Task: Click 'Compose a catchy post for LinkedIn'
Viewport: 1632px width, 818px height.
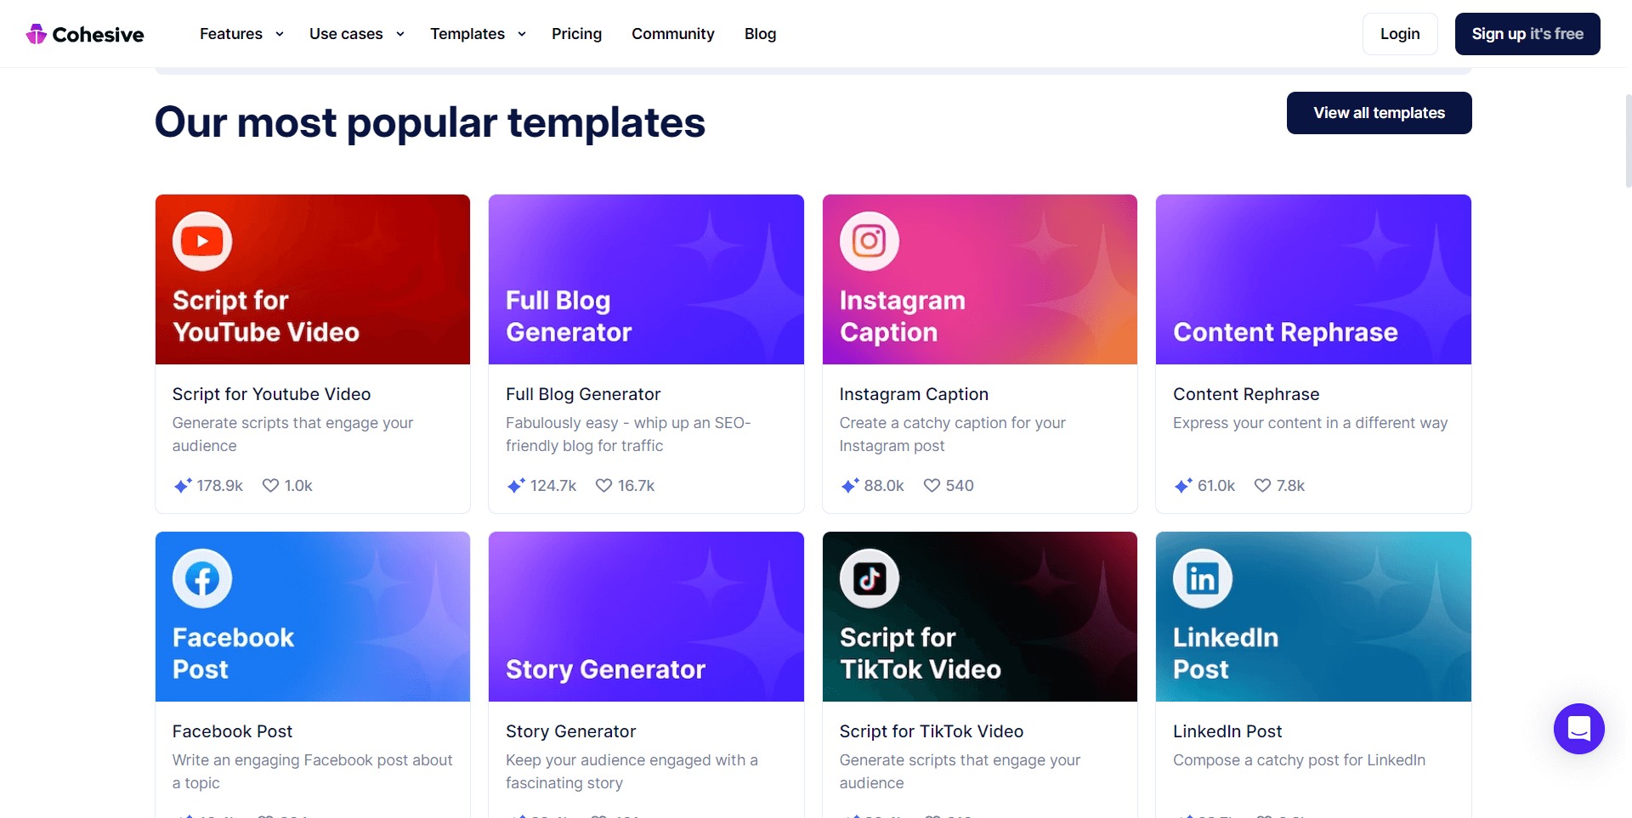Action: coord(1299,760)
